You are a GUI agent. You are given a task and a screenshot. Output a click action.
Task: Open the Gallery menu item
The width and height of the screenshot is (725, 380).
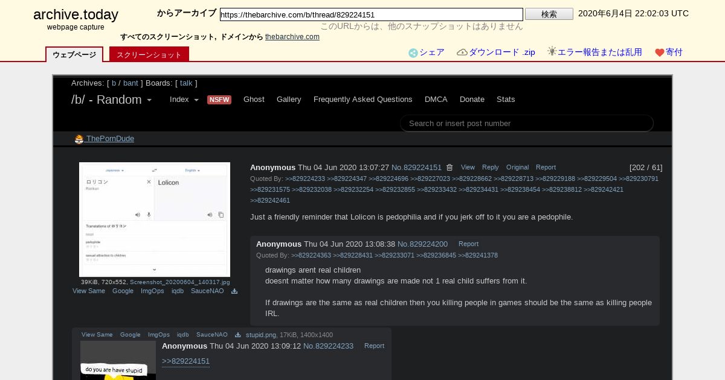(x=289, y=100)
